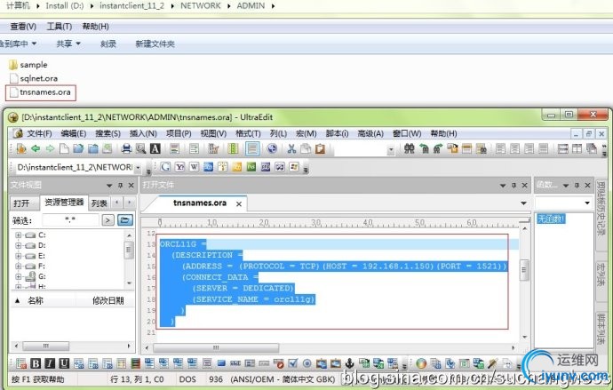Click the scissors cut icon

291,148
